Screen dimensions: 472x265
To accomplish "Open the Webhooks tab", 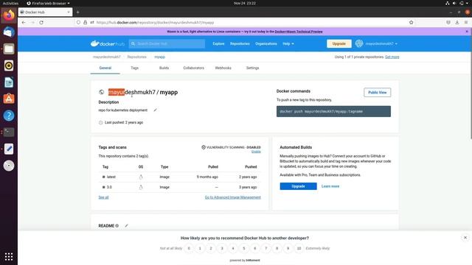I will coord(223,68).
